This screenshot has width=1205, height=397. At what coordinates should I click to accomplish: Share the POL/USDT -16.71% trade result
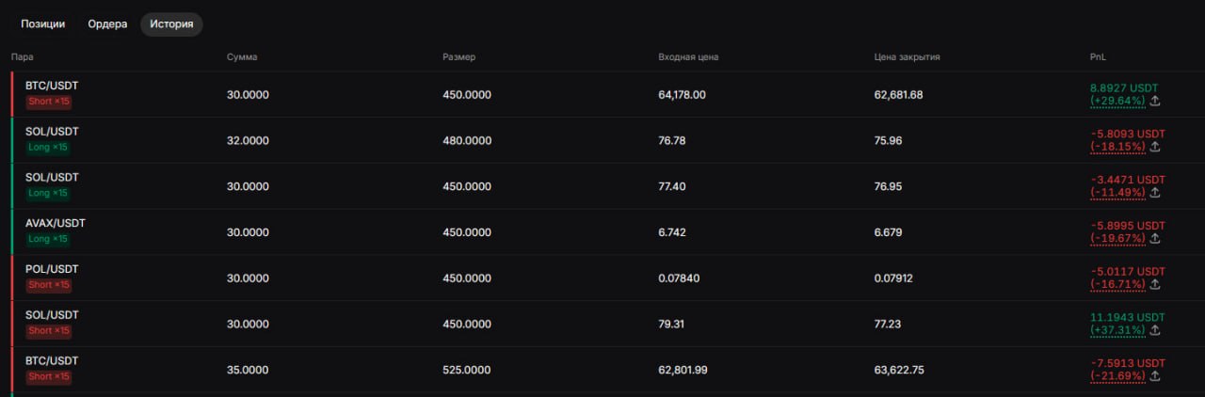[1155, 284]
